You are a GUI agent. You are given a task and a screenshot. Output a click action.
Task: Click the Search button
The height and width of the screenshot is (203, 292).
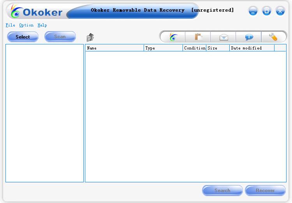(222, 190)
